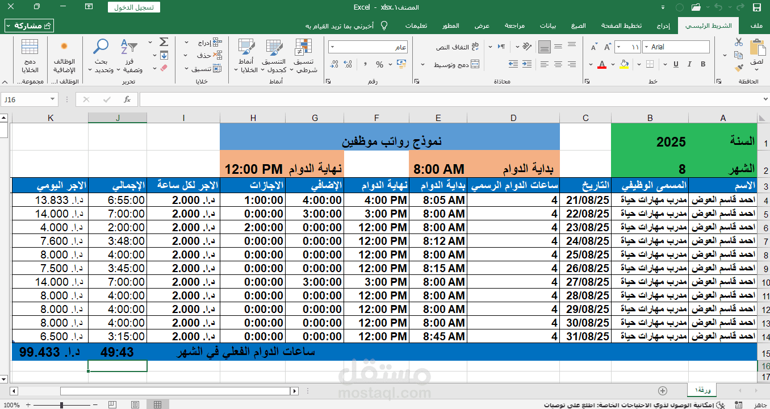Switch to Data (بيانات) tab
Screen dimensions: 770x409
click(548, 26)
